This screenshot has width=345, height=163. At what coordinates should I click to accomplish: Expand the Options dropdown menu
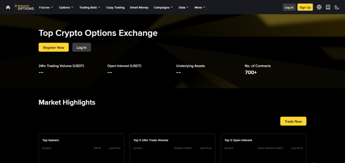[x=66, y=7]
